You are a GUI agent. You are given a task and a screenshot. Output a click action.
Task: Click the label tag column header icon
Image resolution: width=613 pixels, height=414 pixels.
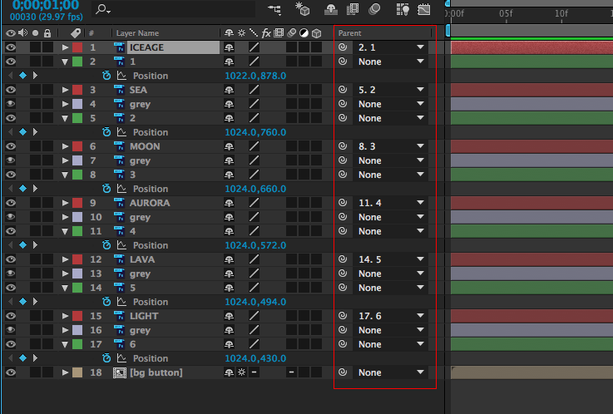pyautogui.click(x=76, y=33)
